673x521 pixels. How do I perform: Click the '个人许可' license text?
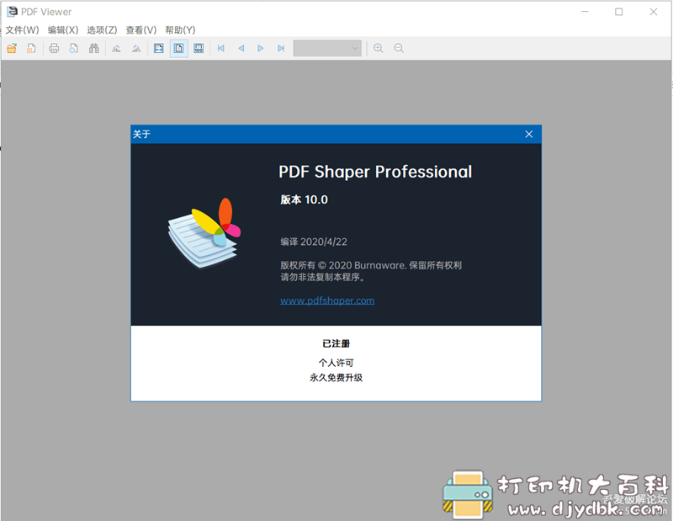pyautogui.click(x=336, y=363)
